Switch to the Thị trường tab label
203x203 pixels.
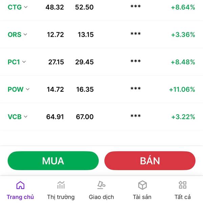61,197
